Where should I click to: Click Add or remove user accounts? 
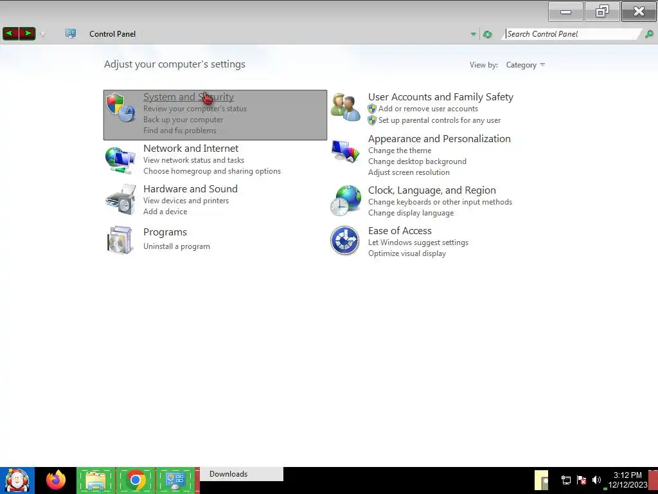[x=428, y=109]
